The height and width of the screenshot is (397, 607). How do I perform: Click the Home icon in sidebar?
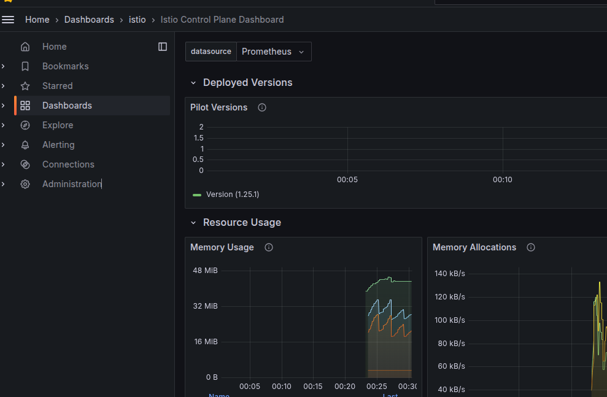[25, 47]
